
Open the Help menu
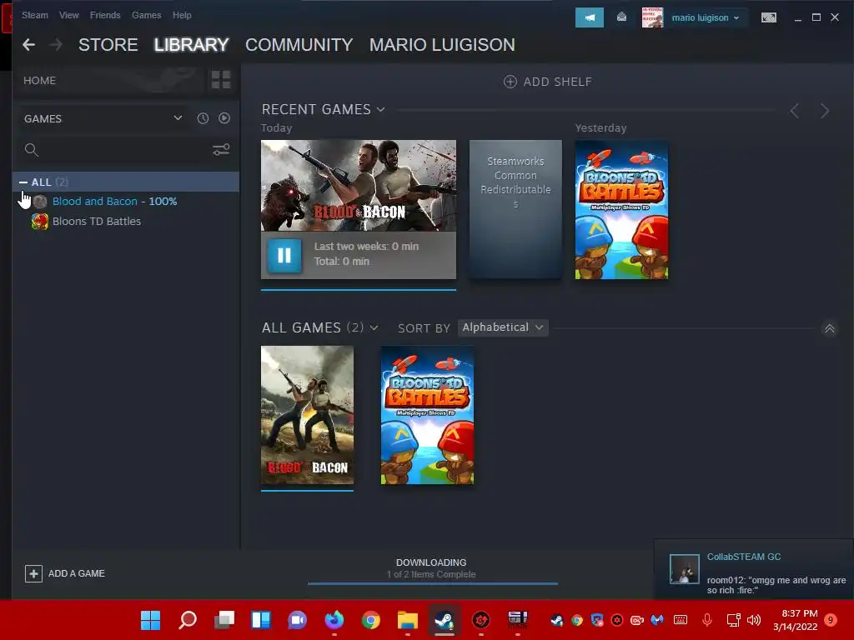click(182, 15)
